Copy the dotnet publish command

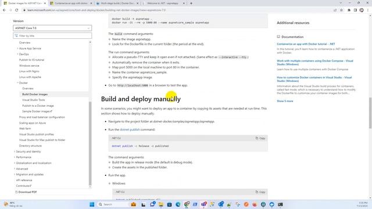tap(260, 138)
